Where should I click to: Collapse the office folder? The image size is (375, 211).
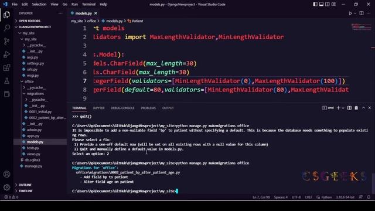tap(29, 81)
